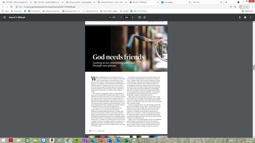Open Word from taskbar
The height and width of the screenshot is (143, 255).
point(109,140)
